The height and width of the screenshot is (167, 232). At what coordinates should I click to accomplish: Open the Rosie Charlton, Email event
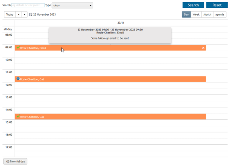(x=110, y=48)
